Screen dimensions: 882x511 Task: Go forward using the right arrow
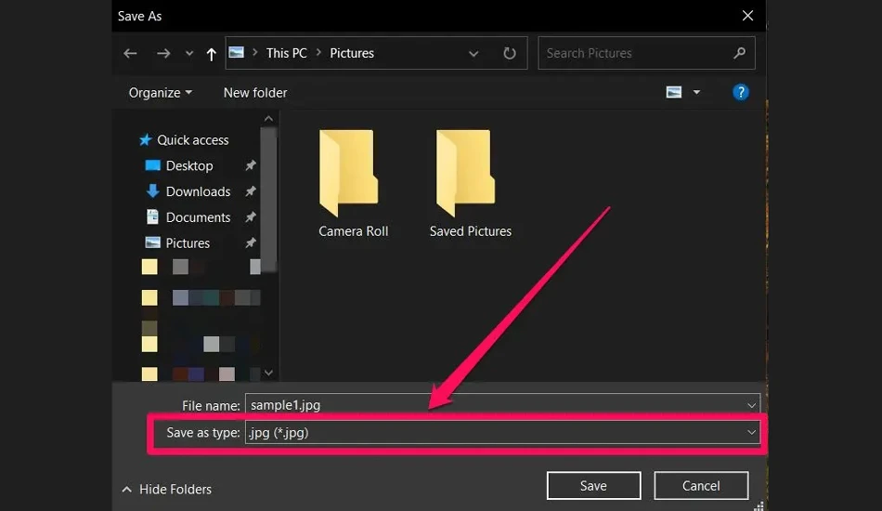[x=163, y=54]
